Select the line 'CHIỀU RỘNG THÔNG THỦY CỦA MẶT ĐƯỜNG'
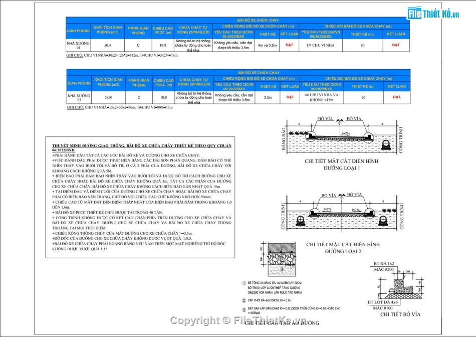Image resolution: width=476 pixels, height=337 pixels. pyautogui.click(x=122, y=233)
